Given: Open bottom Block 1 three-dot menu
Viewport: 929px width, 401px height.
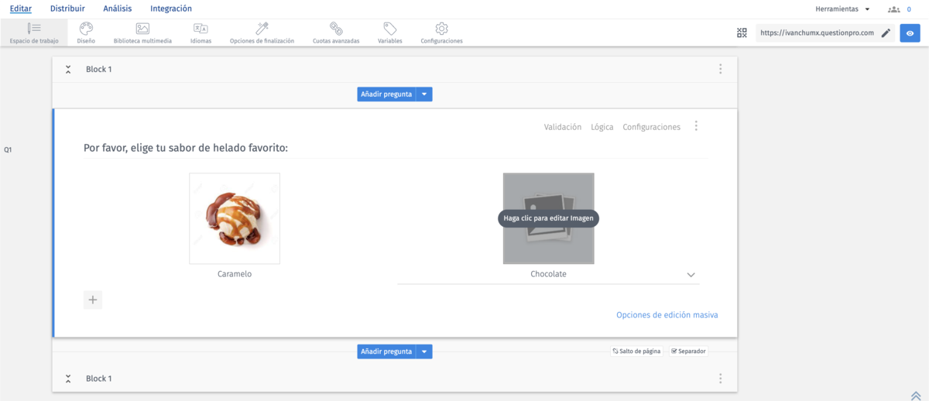Looking at the screenshot, I should click(x=720, y=379).
